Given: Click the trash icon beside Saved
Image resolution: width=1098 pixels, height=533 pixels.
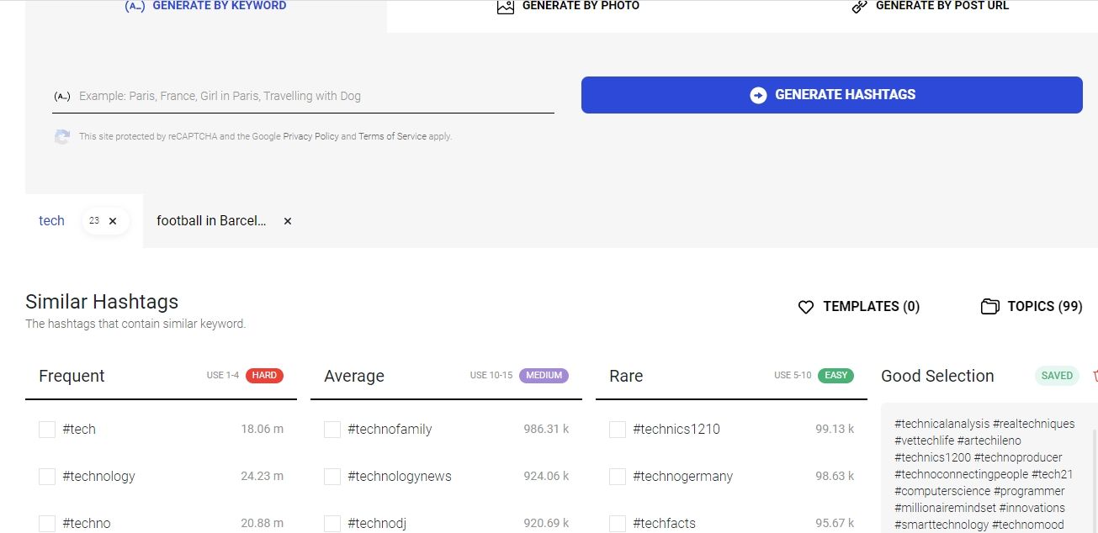Looking at the screenshot, I should [x=1094, y=376].
